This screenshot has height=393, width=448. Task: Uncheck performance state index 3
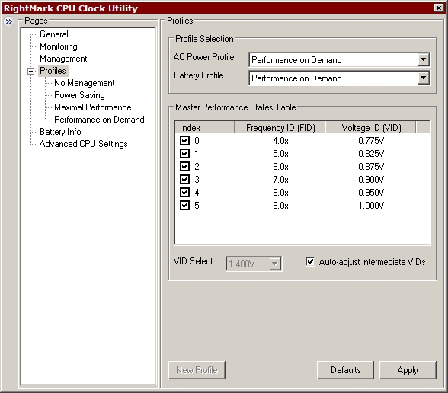[x=184, y=180]
